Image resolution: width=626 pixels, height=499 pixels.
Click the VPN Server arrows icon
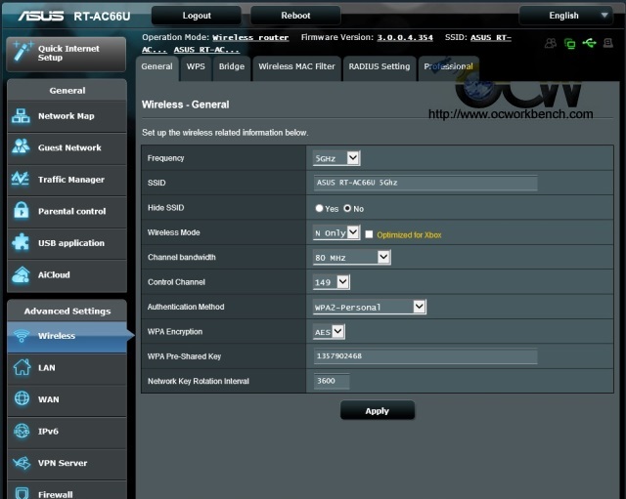(22, 463)
